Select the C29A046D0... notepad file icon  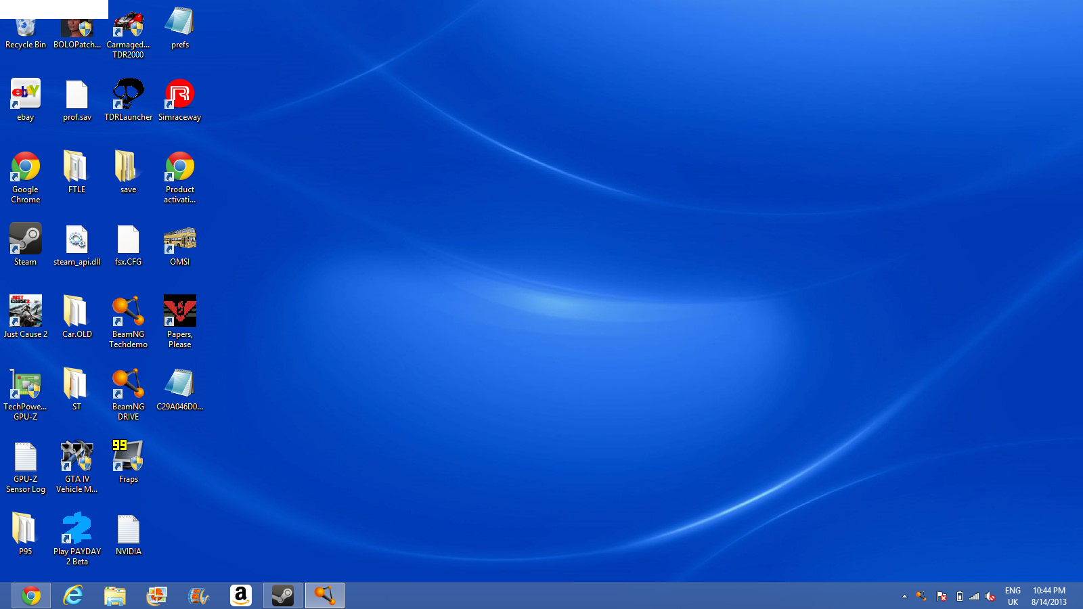click(180, 389)
